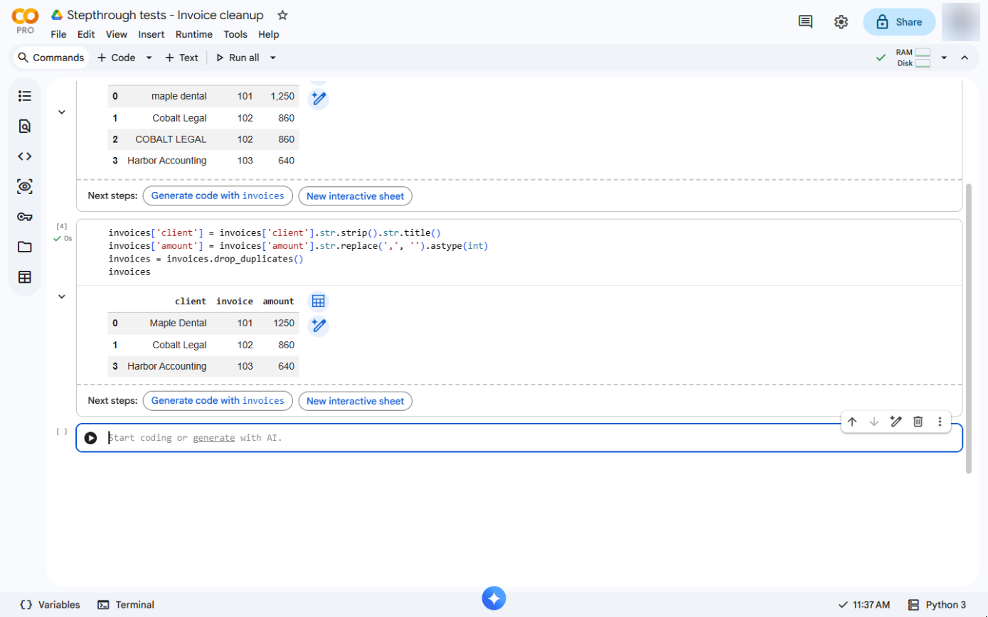
Task: Move the selected cell down
Action: point(874,422)
